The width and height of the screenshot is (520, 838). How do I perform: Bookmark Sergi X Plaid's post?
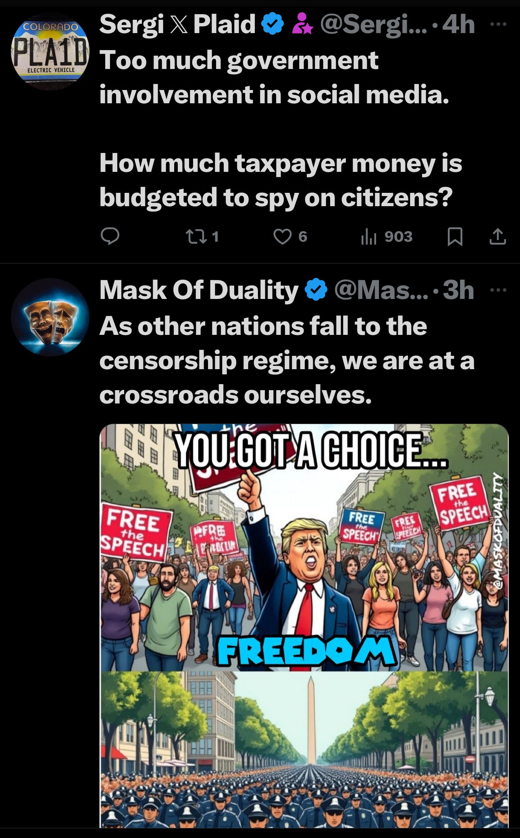pos(455,236)
